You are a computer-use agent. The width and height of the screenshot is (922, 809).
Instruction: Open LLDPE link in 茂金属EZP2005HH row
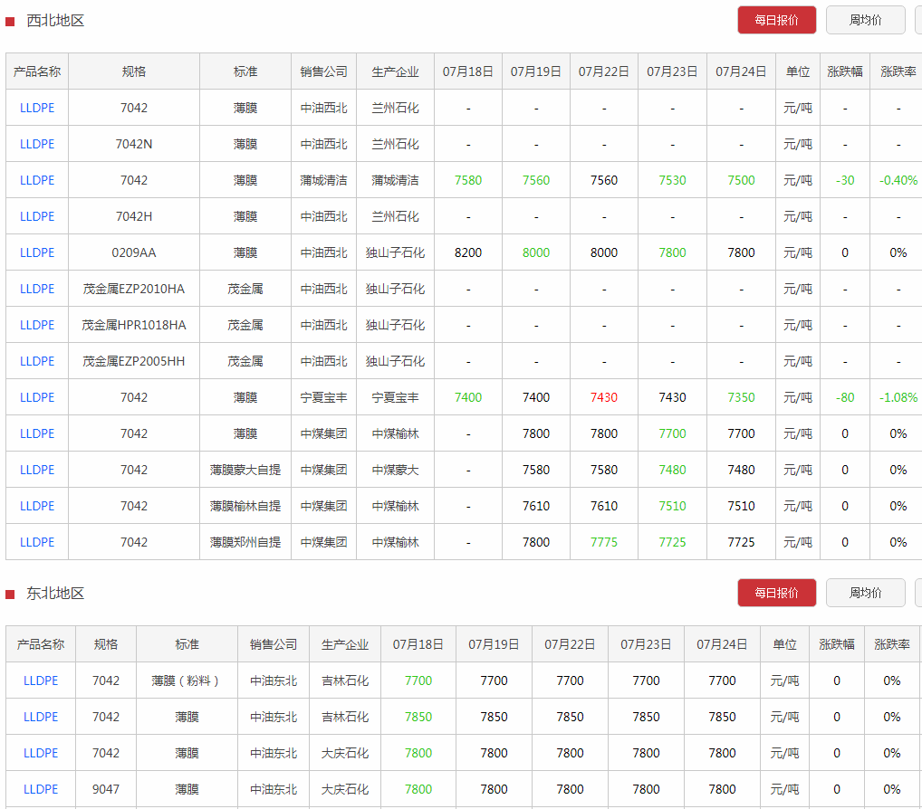37,361
